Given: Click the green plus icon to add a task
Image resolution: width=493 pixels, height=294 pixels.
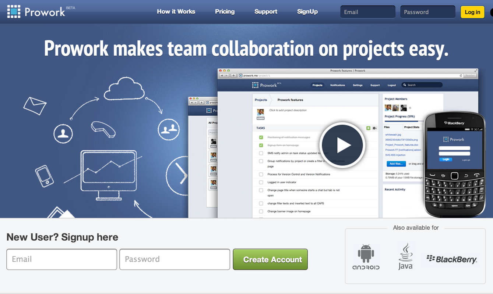Looking at the screenshot, I should (x=368, y=128).
